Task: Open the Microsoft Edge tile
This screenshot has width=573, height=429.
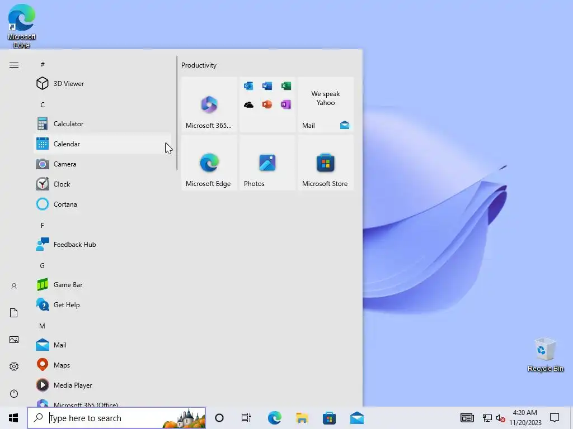Action: [209, 163]
